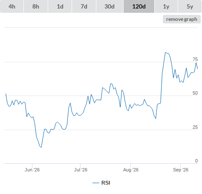Click the Sep '26 axis tick label
Image resolution: width=202 pixels, height=194 pixels.
[181, 170]
